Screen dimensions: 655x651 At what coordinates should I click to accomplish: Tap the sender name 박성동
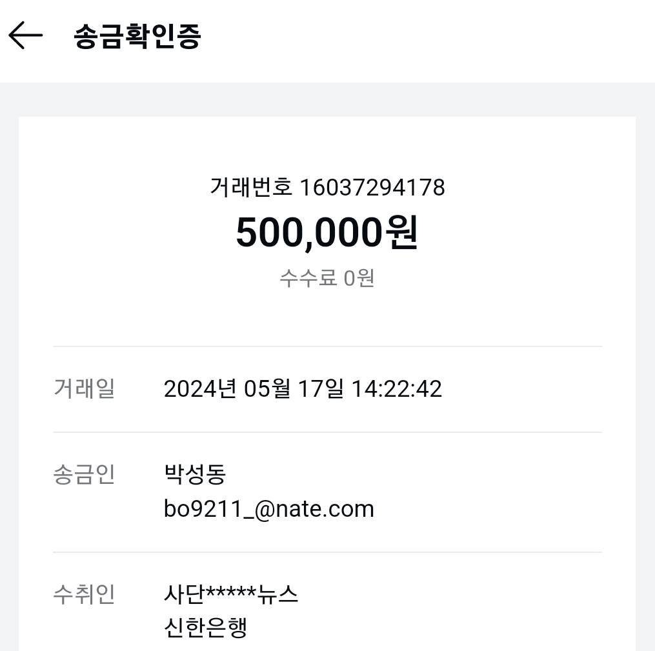195,474
